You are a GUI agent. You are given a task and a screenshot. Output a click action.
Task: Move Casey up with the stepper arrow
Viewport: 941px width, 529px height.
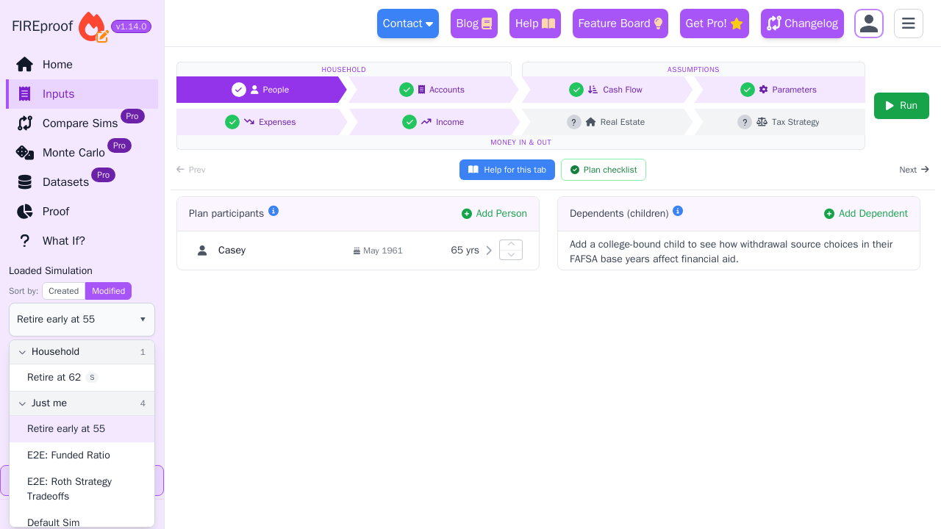511,245
